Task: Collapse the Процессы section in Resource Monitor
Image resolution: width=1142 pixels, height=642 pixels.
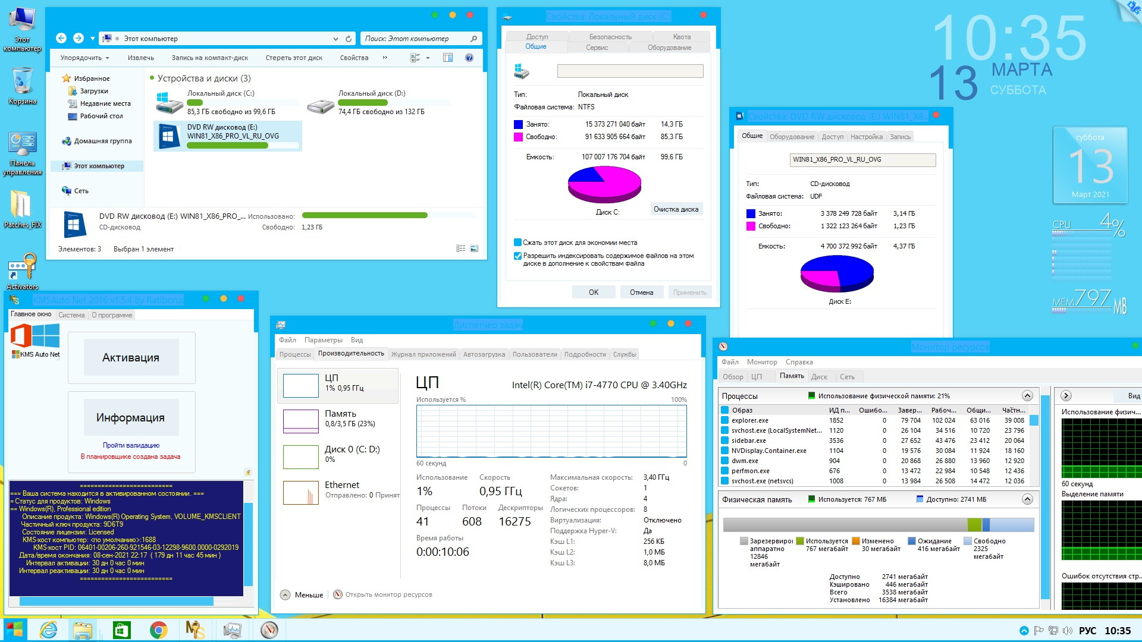Action: (x=1027, y=396)
